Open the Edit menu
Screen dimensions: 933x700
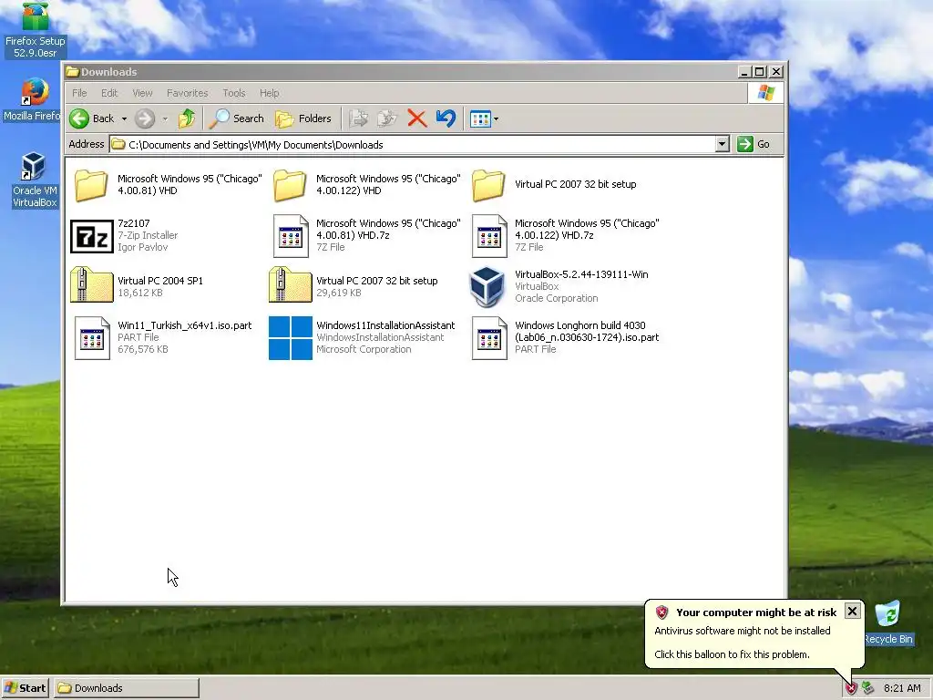[x=109, y=93]
